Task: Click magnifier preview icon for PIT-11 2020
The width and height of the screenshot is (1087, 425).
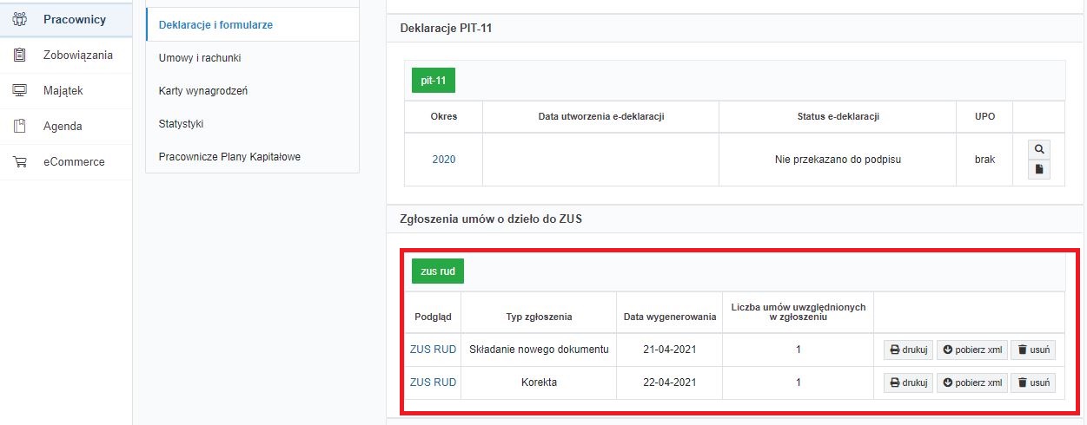Action: click(1039, 149)
